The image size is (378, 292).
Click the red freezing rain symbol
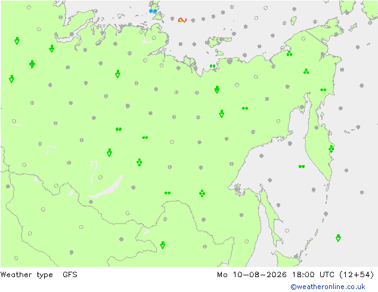pos(182,20)
